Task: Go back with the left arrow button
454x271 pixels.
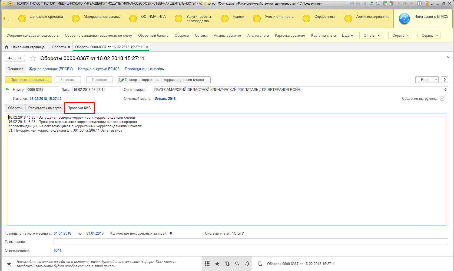Action: [x=10, y=58]
